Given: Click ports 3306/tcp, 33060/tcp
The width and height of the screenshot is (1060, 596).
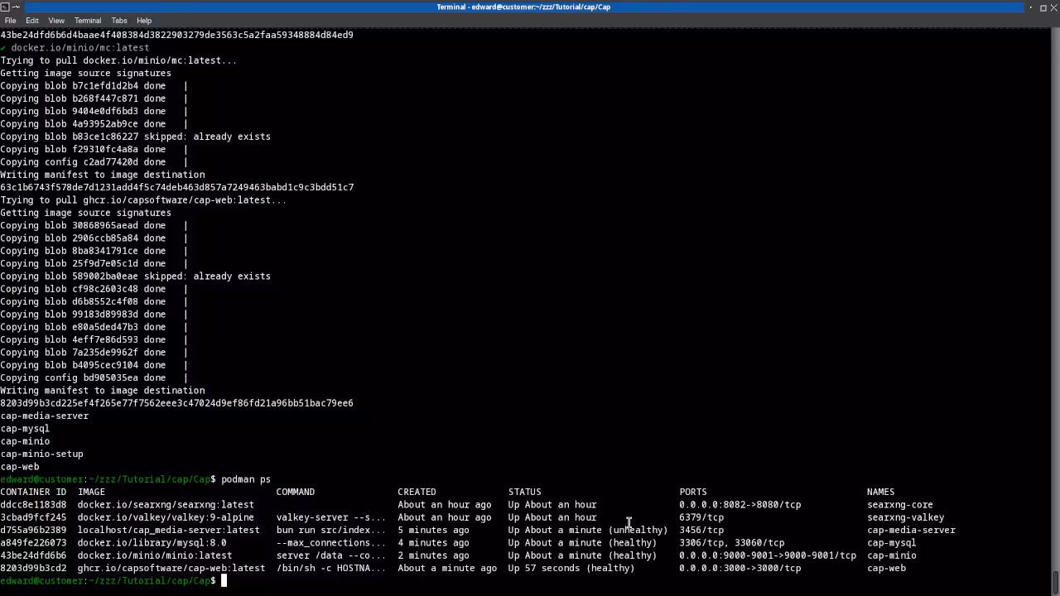Looking at the screenshot, I should [732, 543].
